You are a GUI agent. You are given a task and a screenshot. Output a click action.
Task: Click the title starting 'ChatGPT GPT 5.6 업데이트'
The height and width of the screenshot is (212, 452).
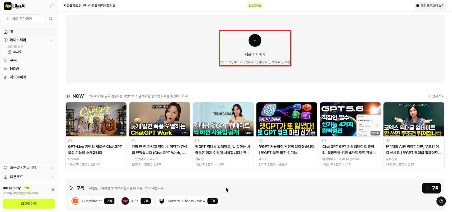349,150
